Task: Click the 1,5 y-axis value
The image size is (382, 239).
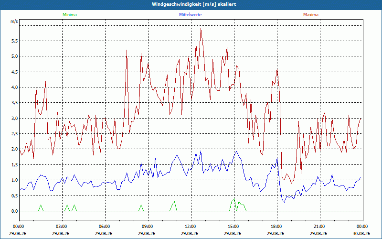Action: (15, 164)
